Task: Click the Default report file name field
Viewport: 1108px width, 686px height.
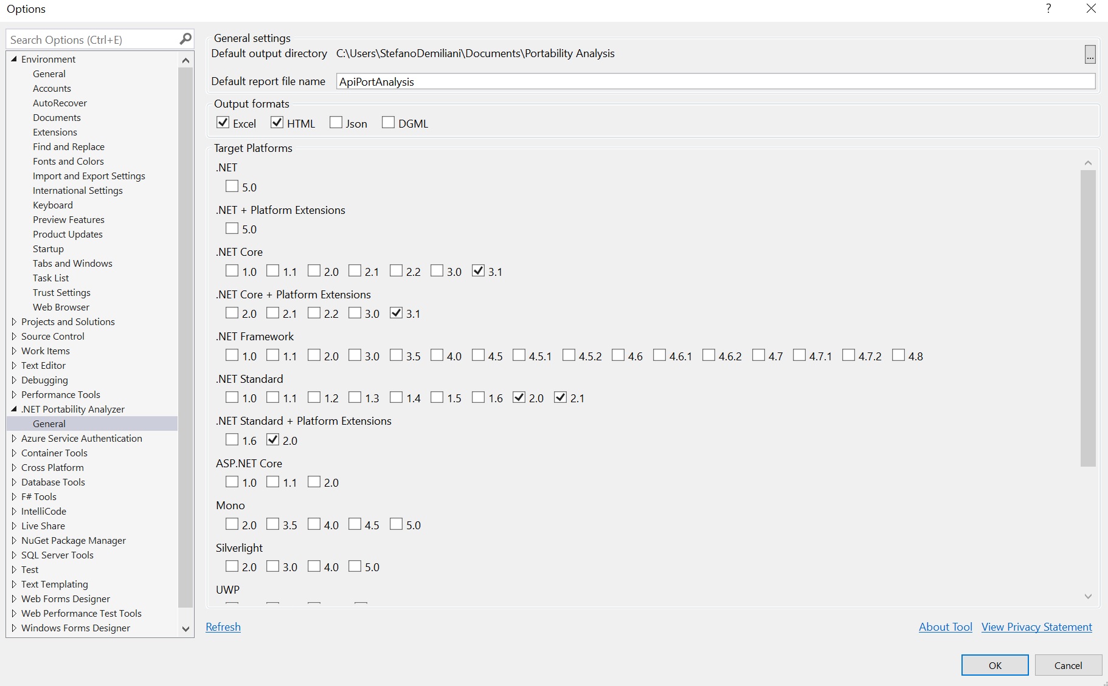Action: tap(715, 81)
